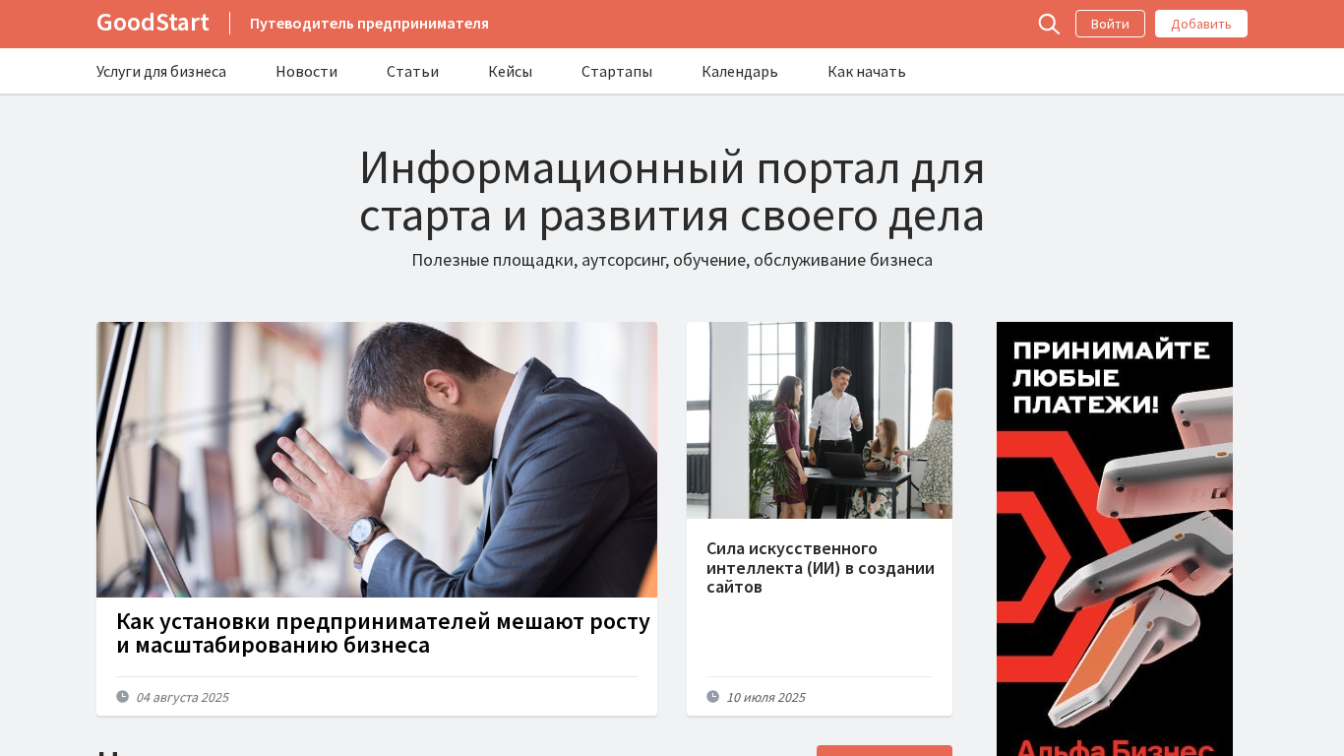This screenshot has width=1344, height=756.
Task: Open article about установки предпринимателей
Action: pyautogui.click(x=383, y=633)
